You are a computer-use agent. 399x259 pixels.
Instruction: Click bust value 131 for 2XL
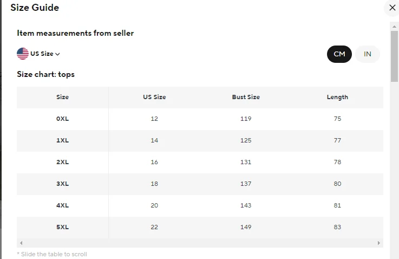246,162
